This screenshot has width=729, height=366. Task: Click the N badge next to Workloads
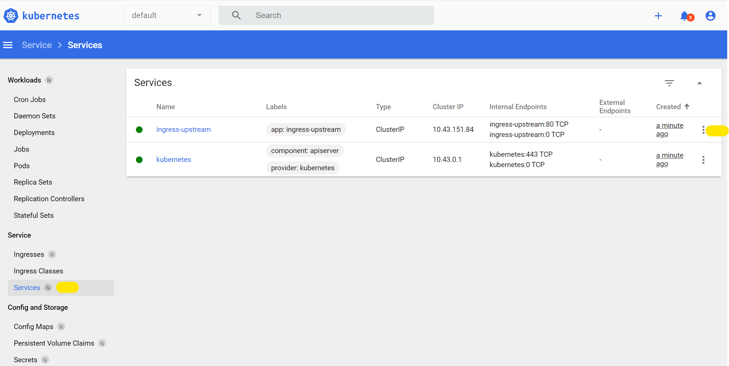coord(49,80)
